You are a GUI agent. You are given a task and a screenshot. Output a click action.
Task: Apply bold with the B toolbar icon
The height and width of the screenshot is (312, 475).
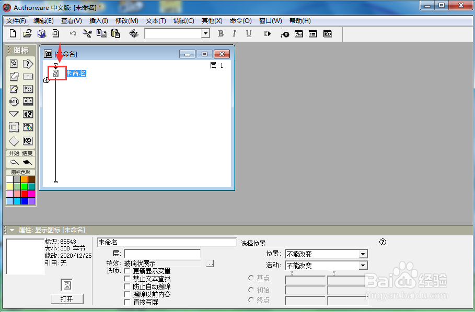coord(221,33)
